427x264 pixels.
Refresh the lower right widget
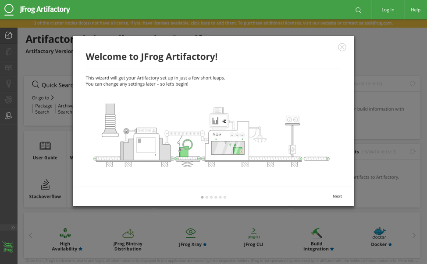click(x=413, y=152)
